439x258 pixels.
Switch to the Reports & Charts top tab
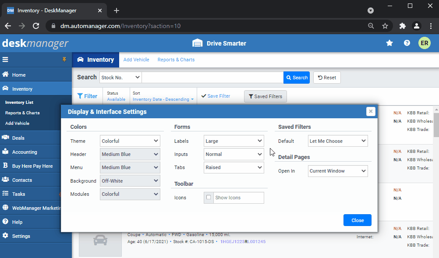click(176, 60)
